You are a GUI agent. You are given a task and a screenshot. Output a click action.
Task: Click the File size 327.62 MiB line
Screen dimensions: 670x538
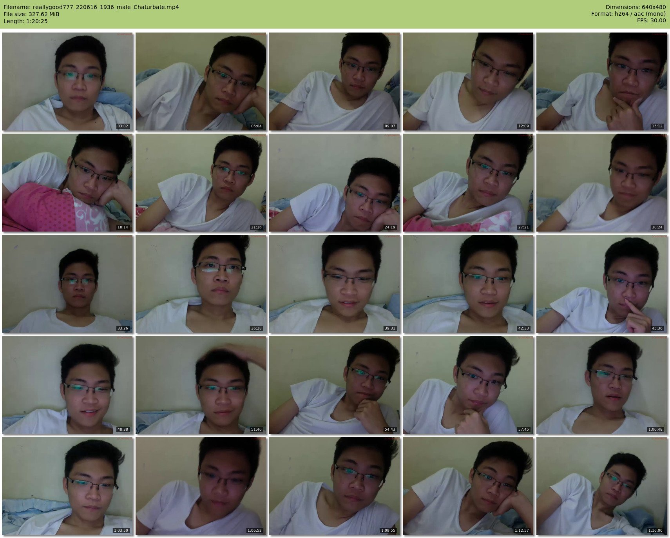click(x=31, y=14)
